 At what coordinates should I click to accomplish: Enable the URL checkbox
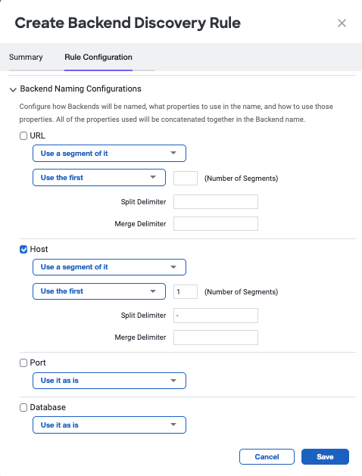click(x=23, y=135)
